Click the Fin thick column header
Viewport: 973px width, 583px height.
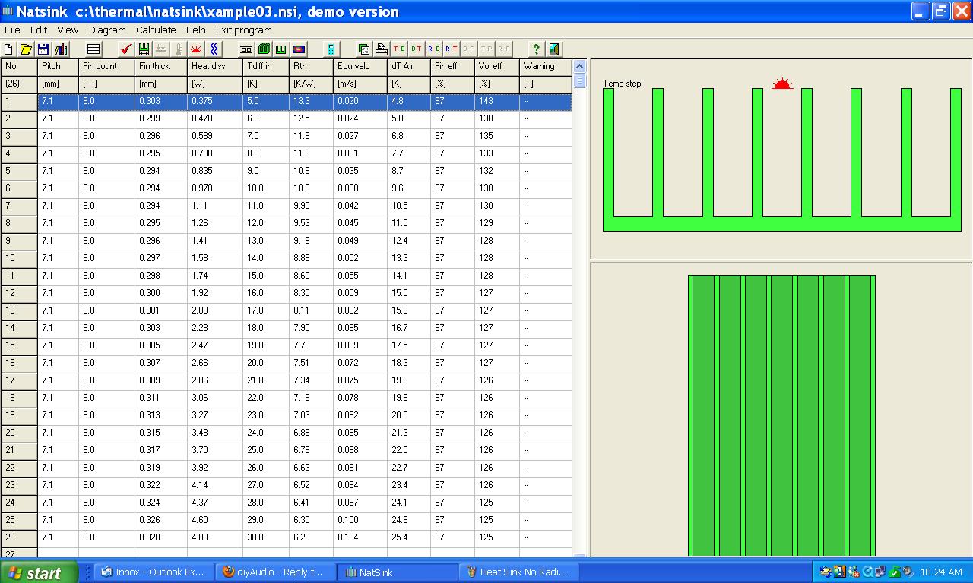point(161,66)
